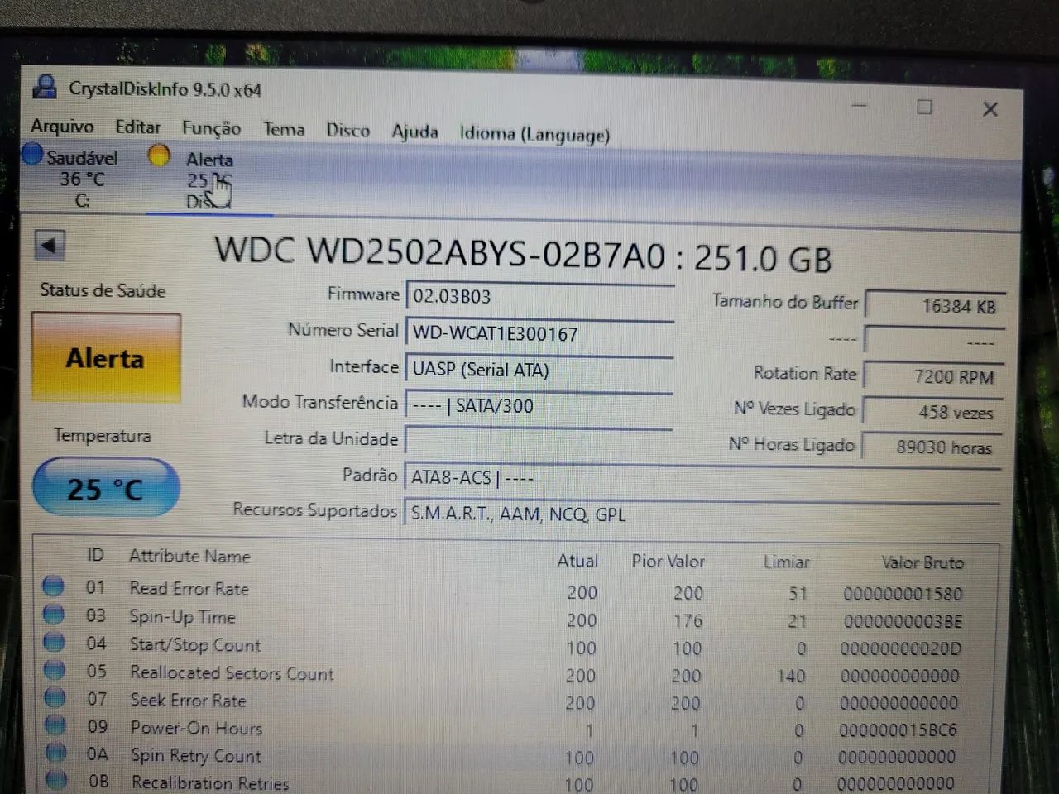Click the Rotation Rate value 7200 RPM
Screen dimensions: 1059x794
pos(934,376)
